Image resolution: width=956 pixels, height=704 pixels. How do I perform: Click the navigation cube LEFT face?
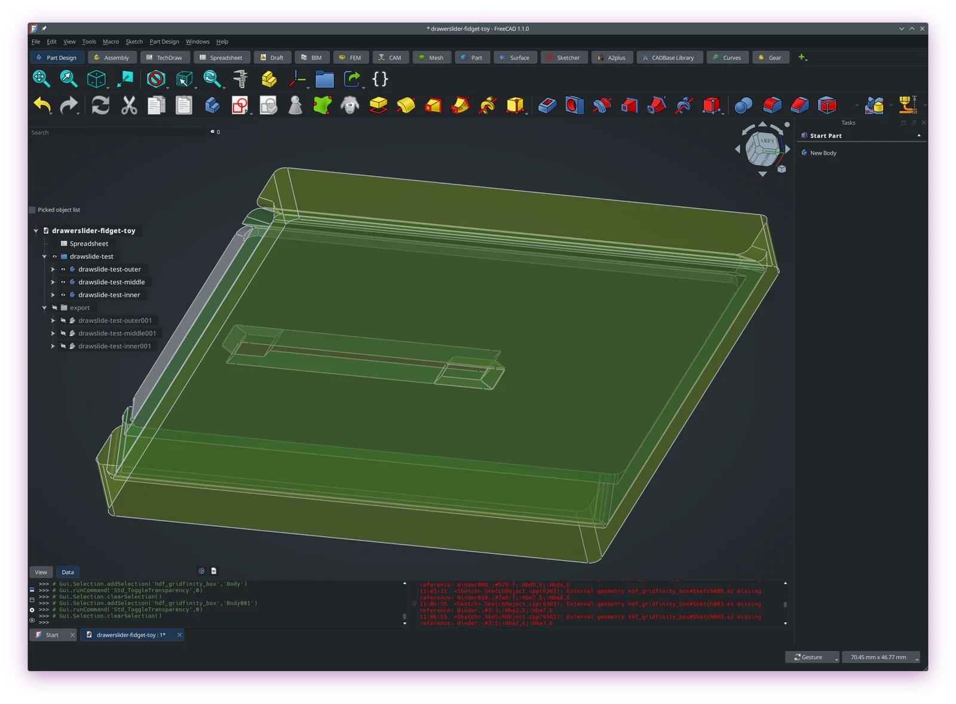(x=767, y=142)
